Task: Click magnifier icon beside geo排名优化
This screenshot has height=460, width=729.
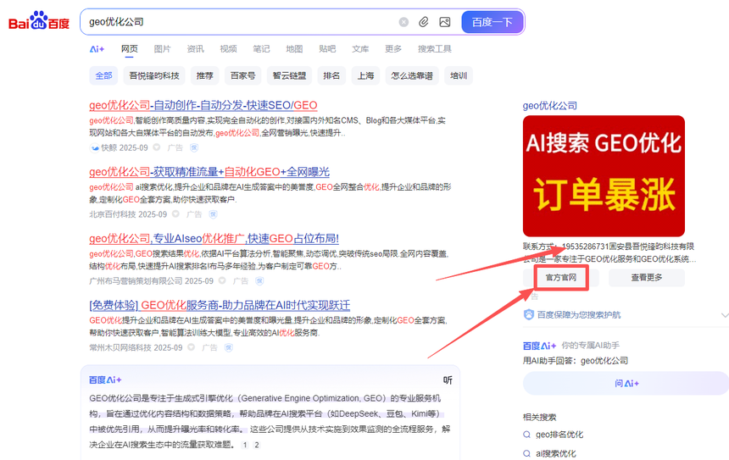Action: (527, 435)
